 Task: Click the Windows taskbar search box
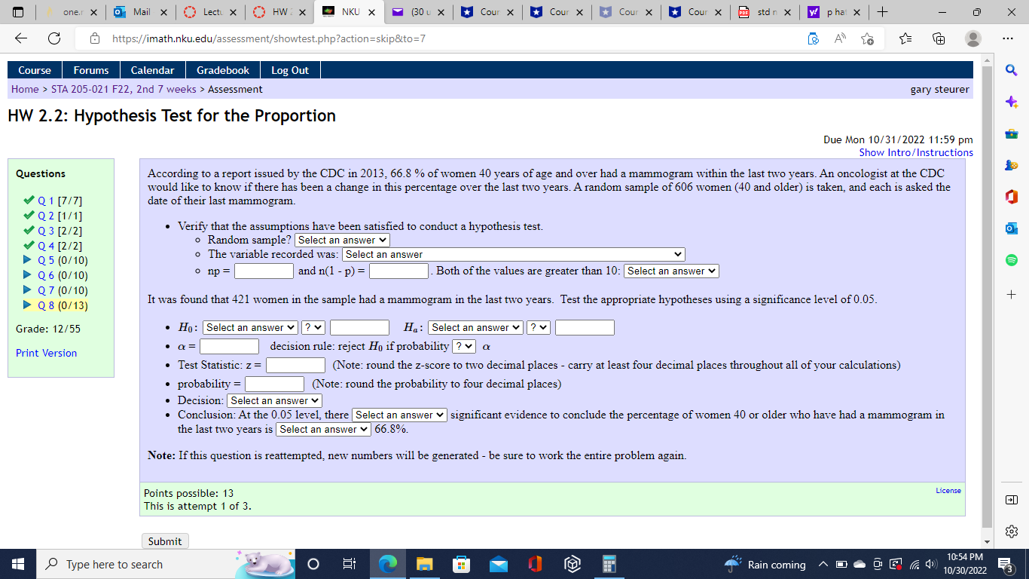point(167,564)
